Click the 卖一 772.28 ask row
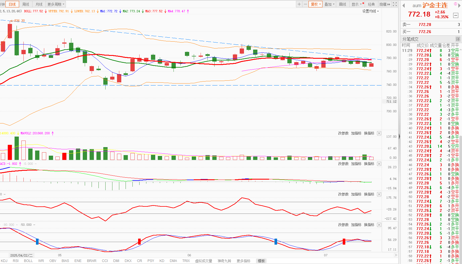Screen dimensions: 462x264 [x=431, y=25]
